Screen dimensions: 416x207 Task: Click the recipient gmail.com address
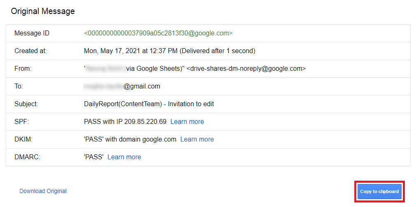(122, 86)
